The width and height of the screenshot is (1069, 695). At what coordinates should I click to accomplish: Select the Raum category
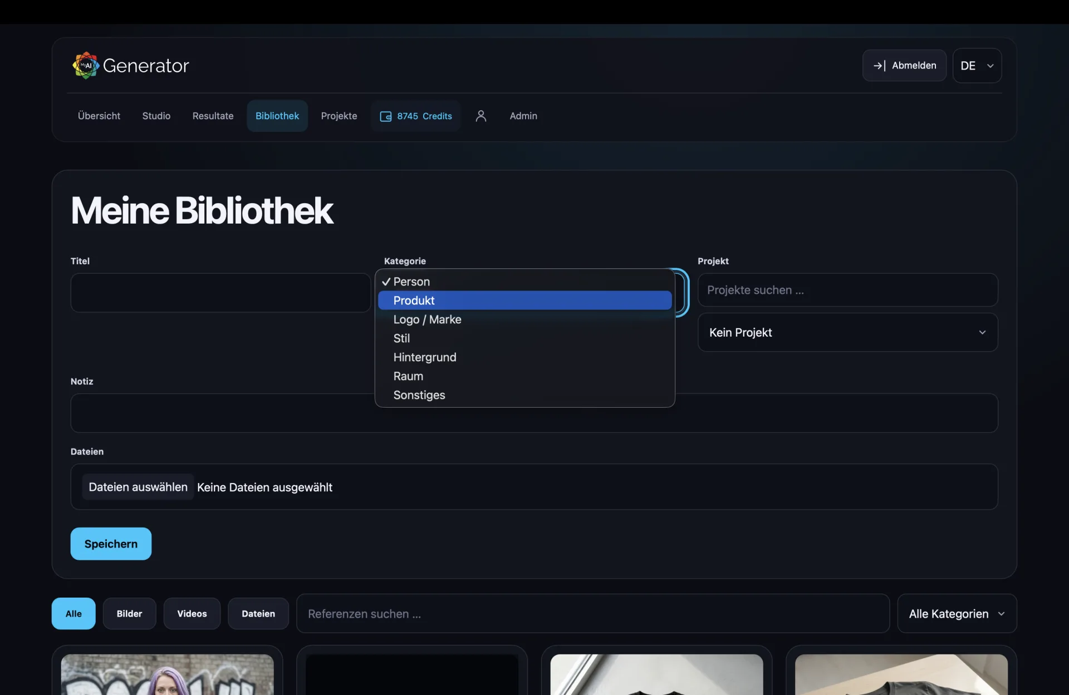[525, 376]
